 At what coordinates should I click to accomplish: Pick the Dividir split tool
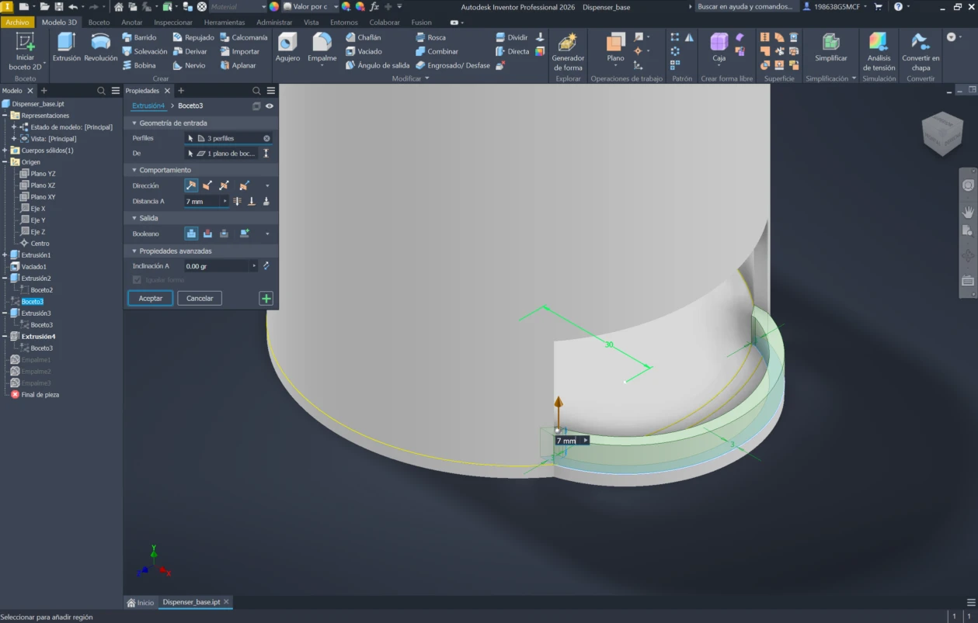(x=512, y=37)
